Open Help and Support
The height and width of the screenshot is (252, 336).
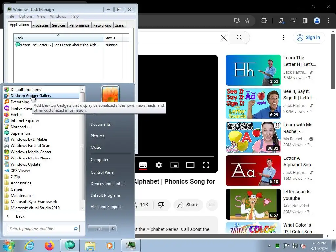pyautogui.click(x=106, y=207)
